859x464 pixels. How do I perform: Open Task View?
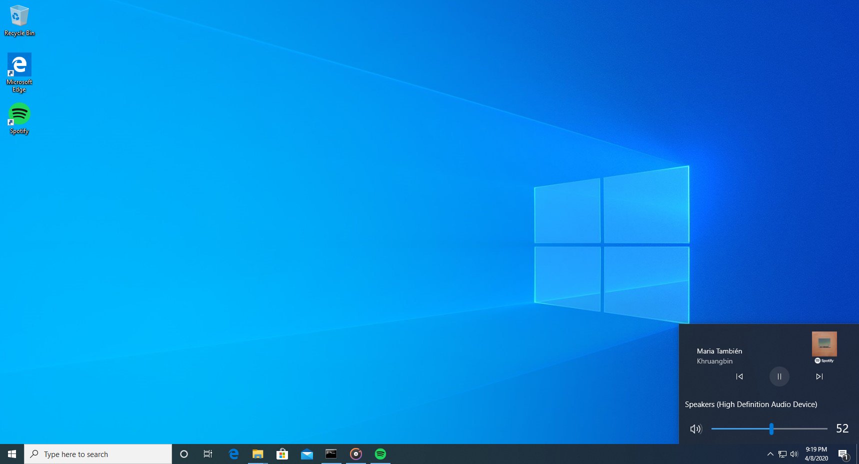(x=208, y=454)
